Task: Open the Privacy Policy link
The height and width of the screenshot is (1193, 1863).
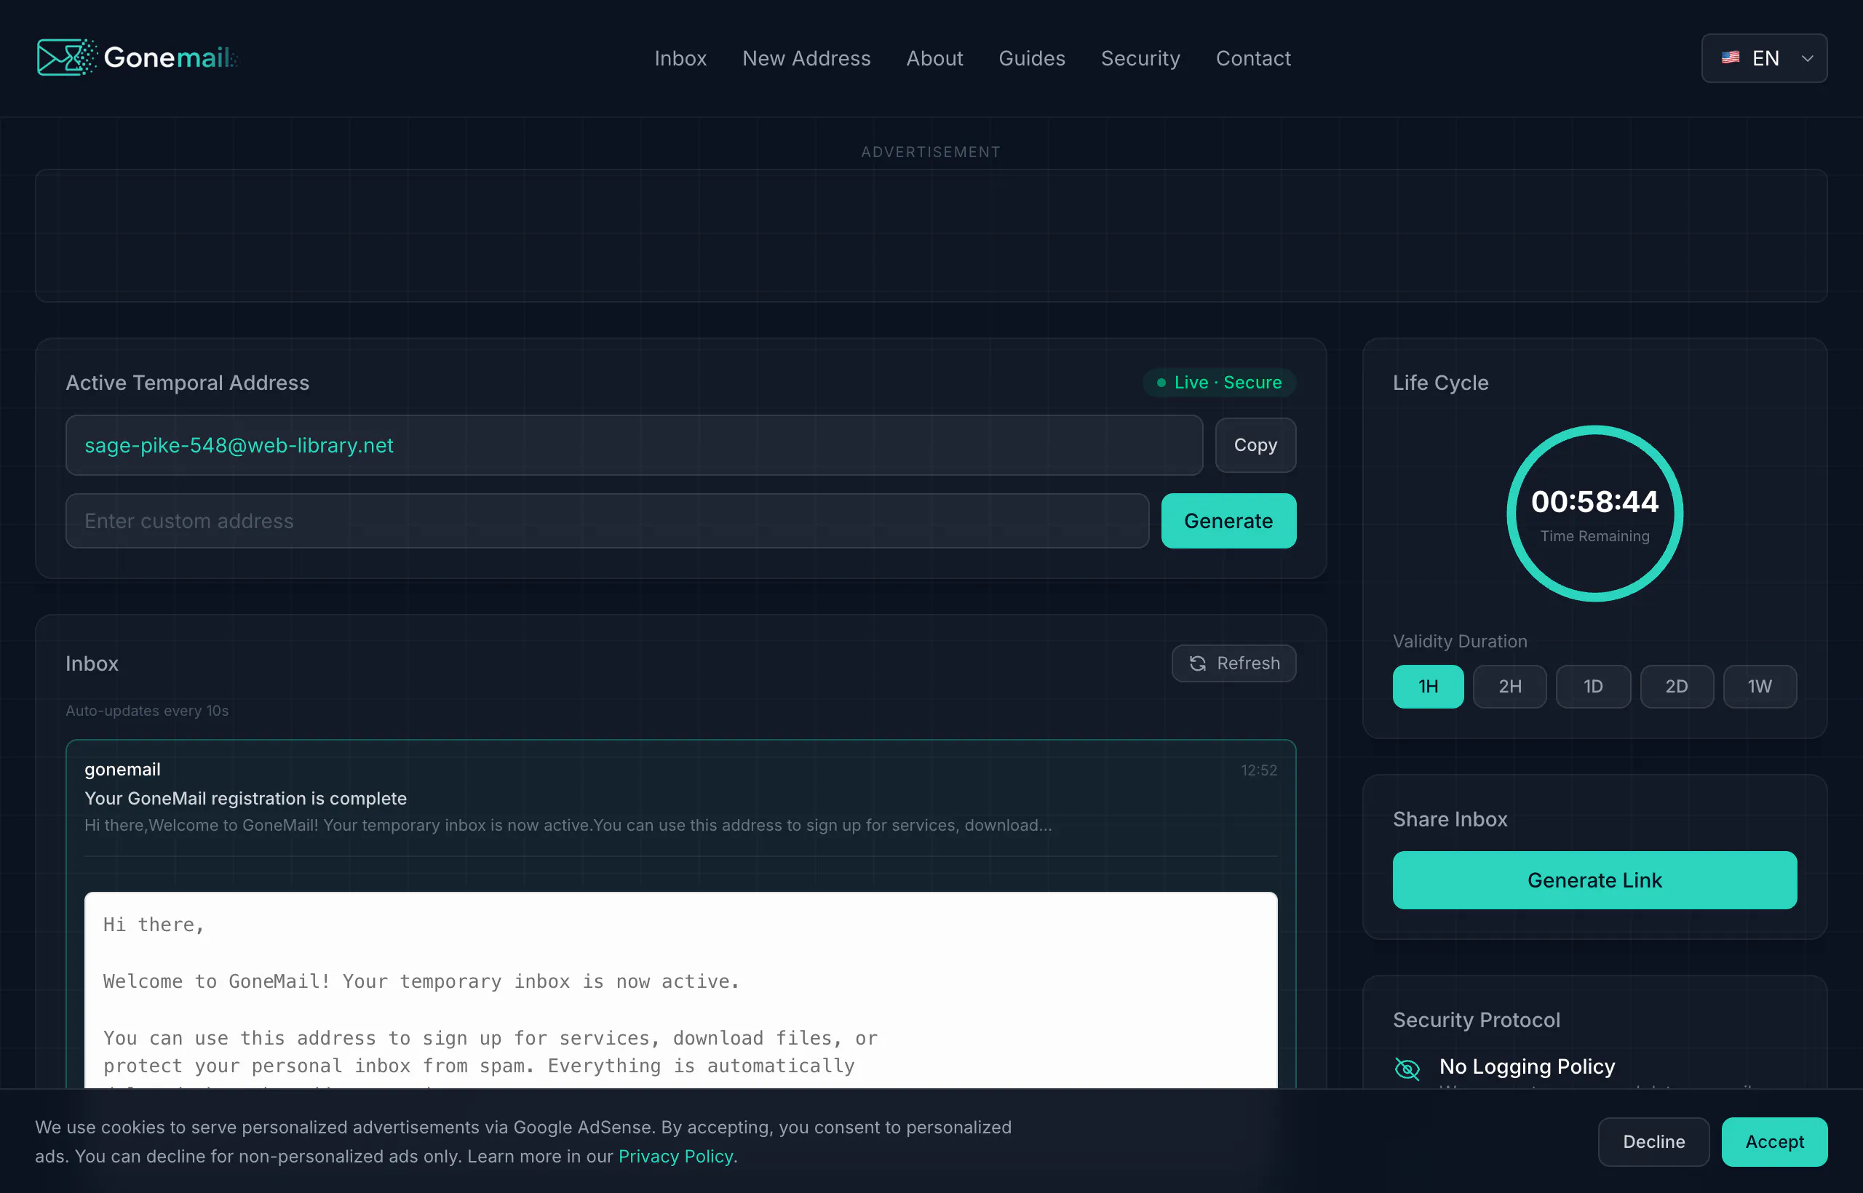Action: (x=676, y=1157)
